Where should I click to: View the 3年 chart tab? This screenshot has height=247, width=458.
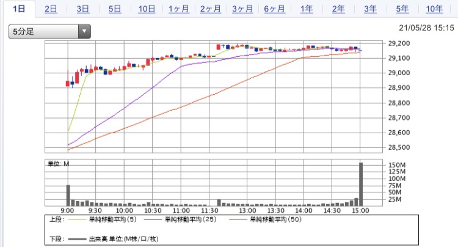[x=370, y=9]
